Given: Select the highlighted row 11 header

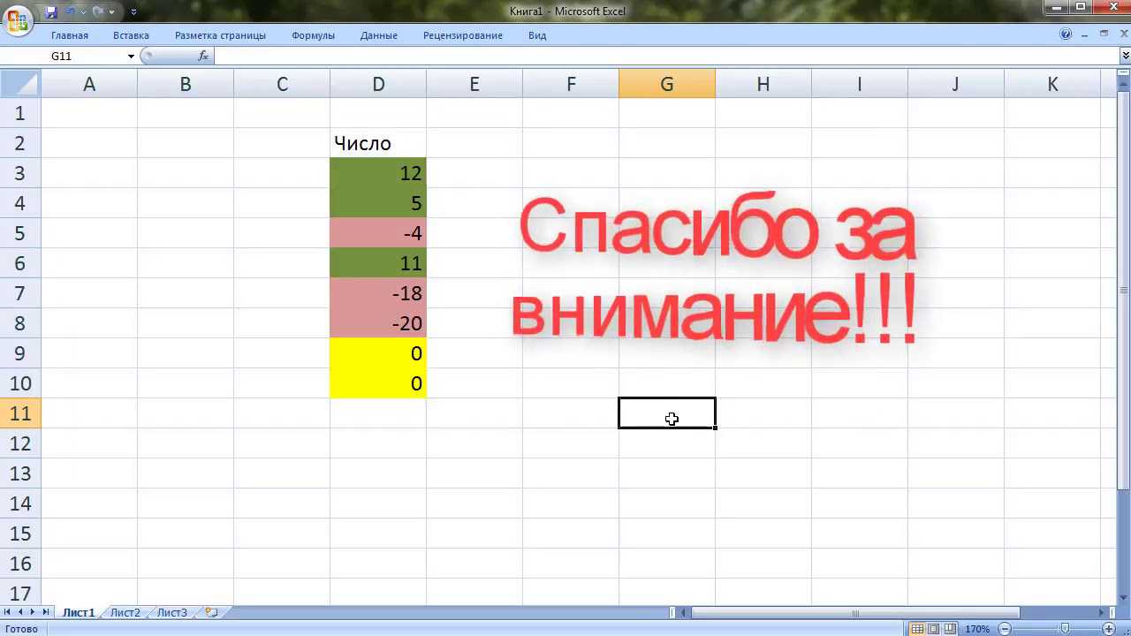Looking at the screenshot, I should pos(19,413).
